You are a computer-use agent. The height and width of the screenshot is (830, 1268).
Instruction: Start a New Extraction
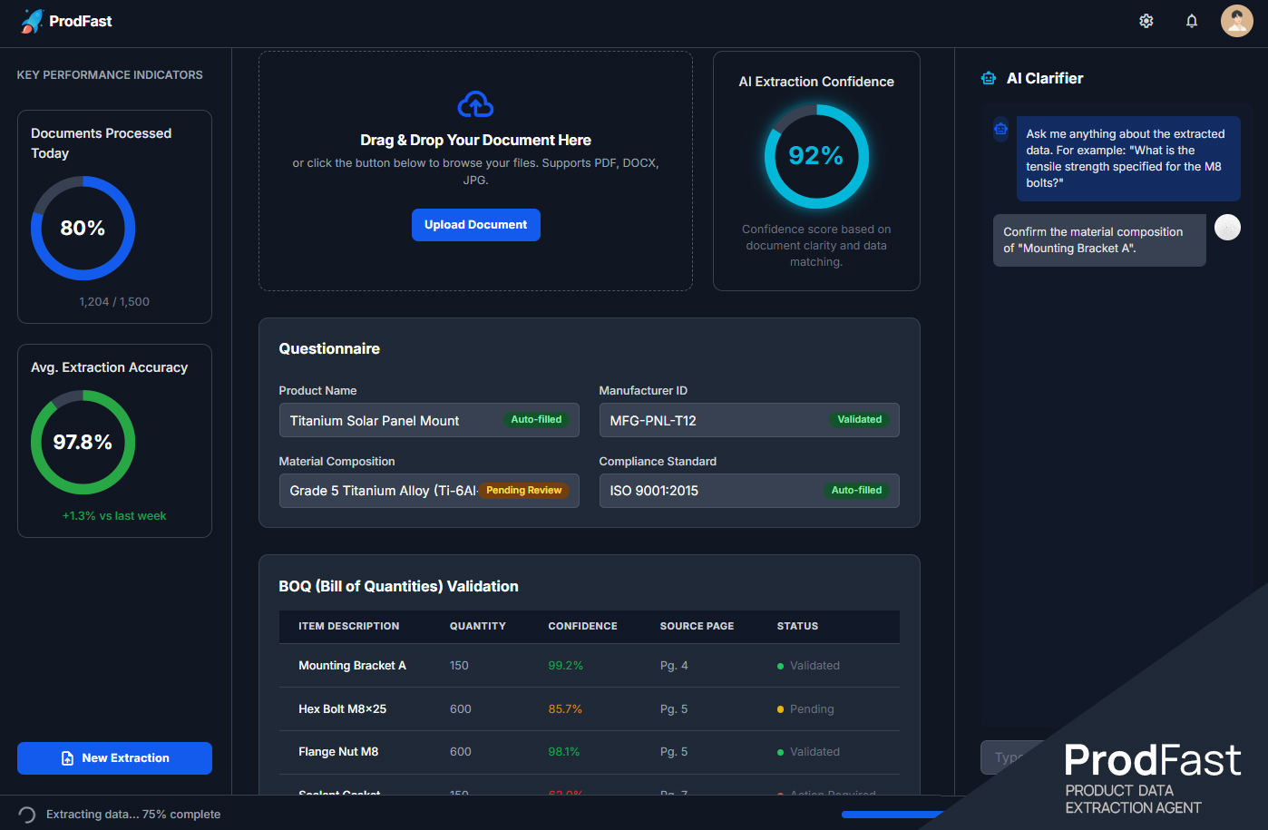pos(114,757)
